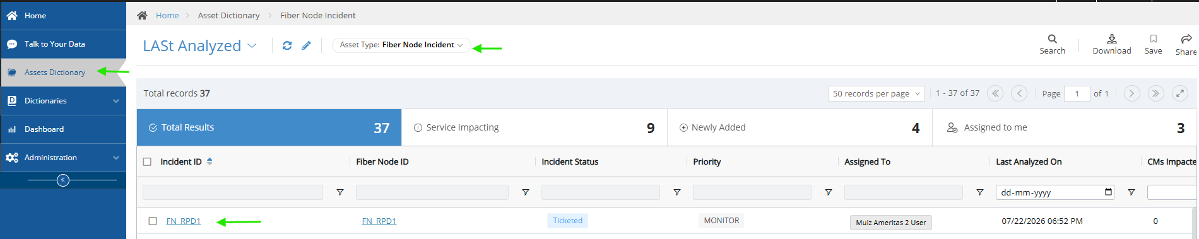Open the 50 records per page dropdown
Viewport: 1199px width, 239px height.
pyautogui.click(x=877, y=93)
